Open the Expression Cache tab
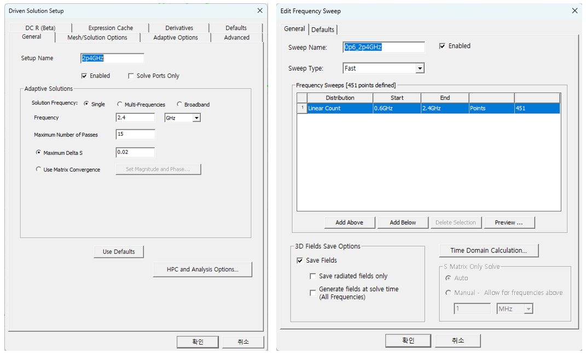 tap(111, 28)
